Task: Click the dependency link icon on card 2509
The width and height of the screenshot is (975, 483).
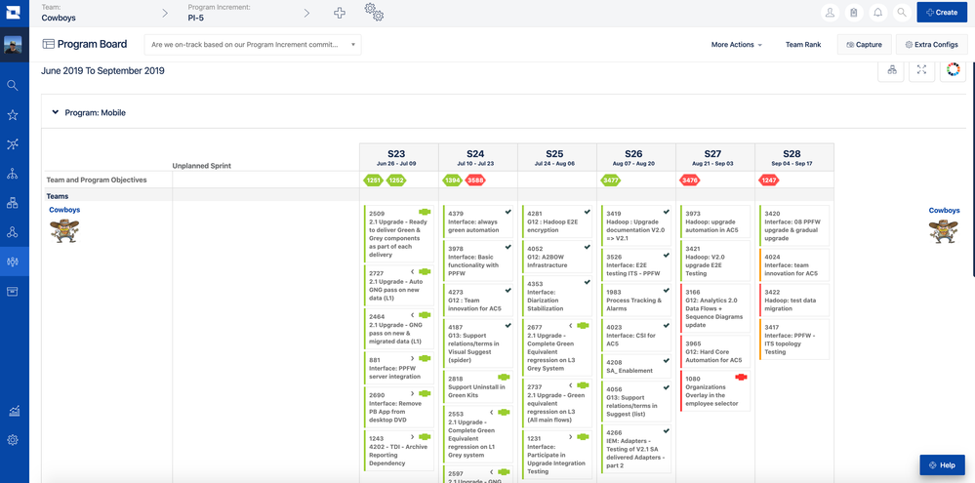Action: (425, 212)
